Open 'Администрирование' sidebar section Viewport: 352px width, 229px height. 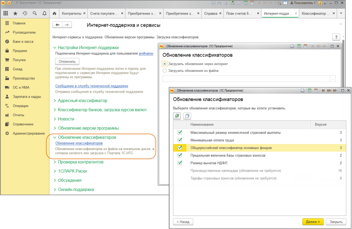click(x=29, y=134)
